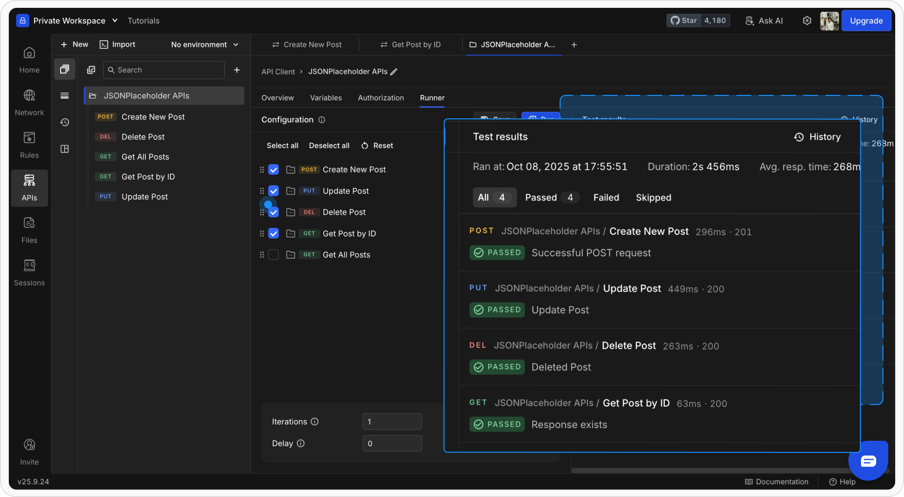Open the Files section
904x497 pixels.
(29, 229)
